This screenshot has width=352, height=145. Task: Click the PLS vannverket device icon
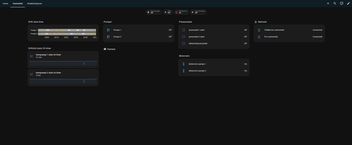click(x=259, y=37)
